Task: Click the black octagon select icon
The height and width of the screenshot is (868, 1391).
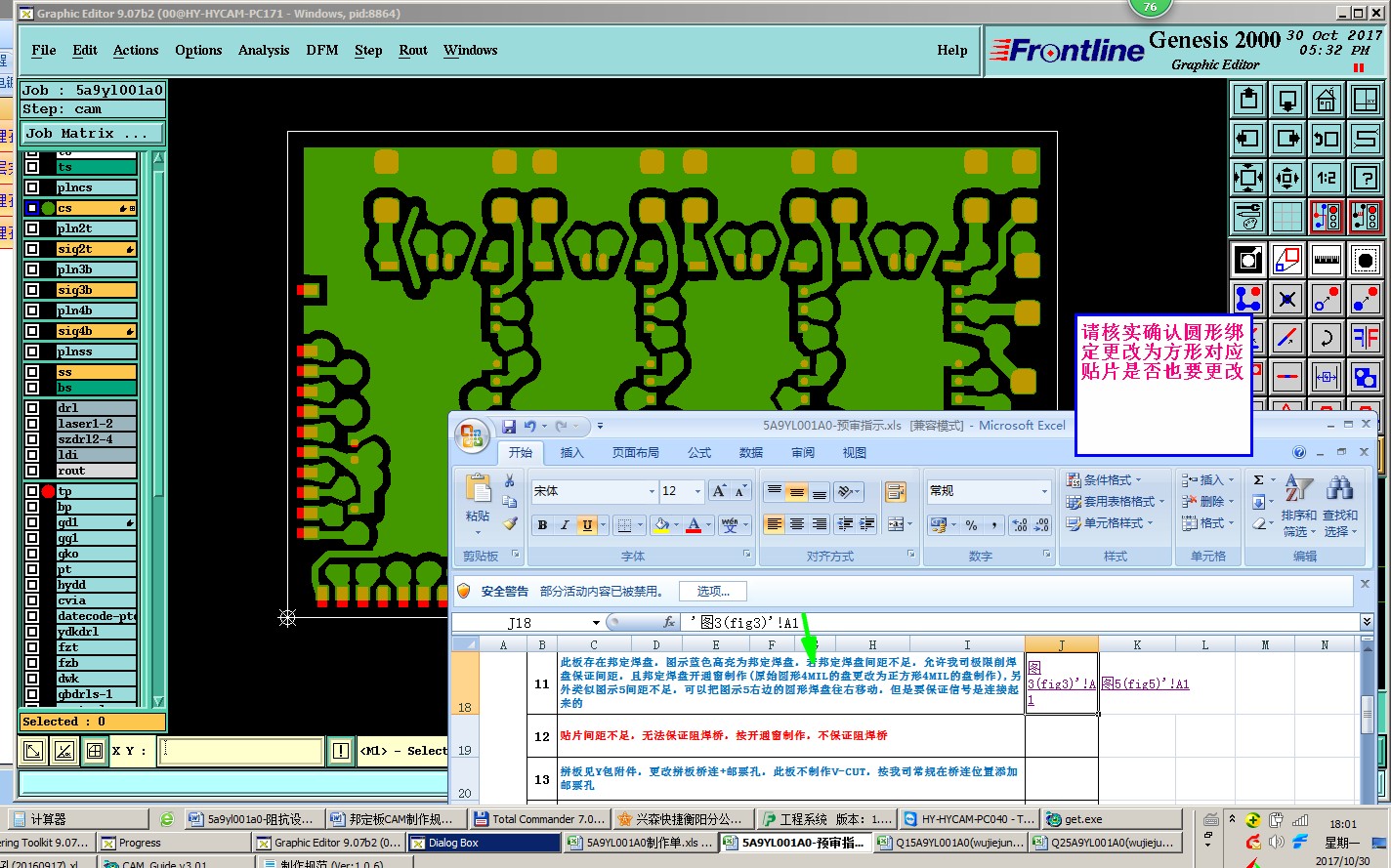Action: pyautogui.click(x=1366, y=260)
